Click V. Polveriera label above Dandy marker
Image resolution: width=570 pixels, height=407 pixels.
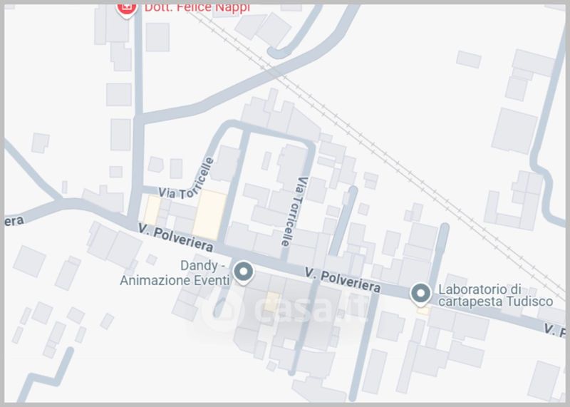pyautogui.click(x=175, y=238)
